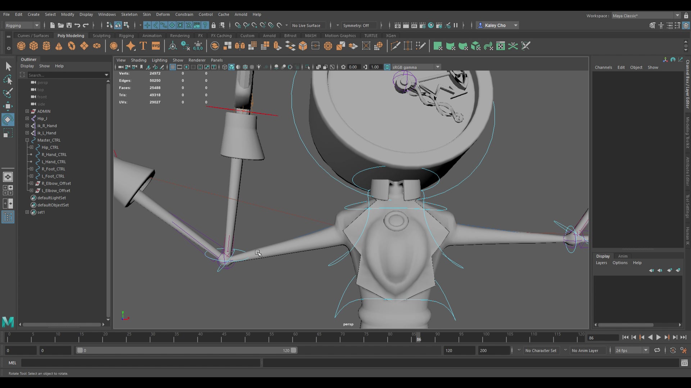
Task: Create a polygon cube from the shelf
Action: 33,46
